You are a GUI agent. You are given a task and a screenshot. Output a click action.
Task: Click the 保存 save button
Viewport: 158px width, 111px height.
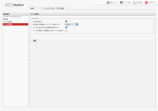[x=35, y=41]
